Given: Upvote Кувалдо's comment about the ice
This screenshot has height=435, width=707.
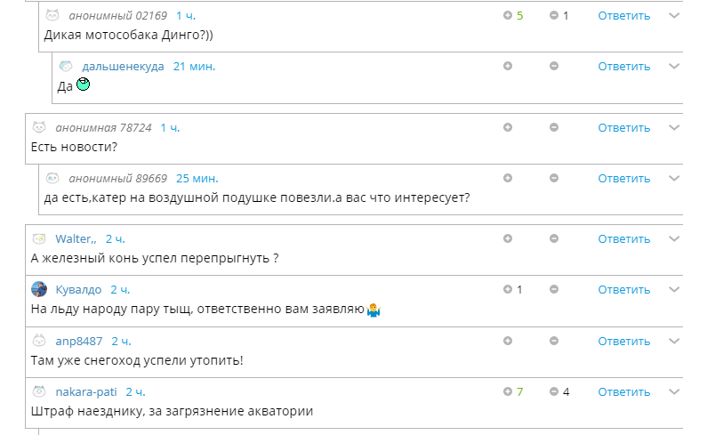Looking at the screenshot, I should click(508, 289).
